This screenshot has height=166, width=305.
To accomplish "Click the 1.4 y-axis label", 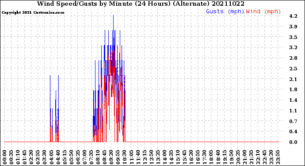I will click(x=293, y=100).
